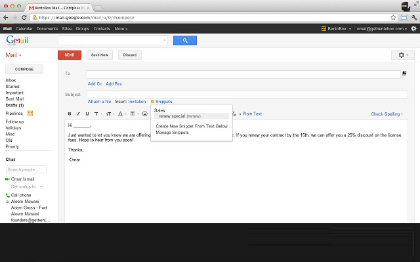The width and height of the screenshot is (420, 262).
Task: Click the remove formatting Tx icon
Action: coord(234,114)
